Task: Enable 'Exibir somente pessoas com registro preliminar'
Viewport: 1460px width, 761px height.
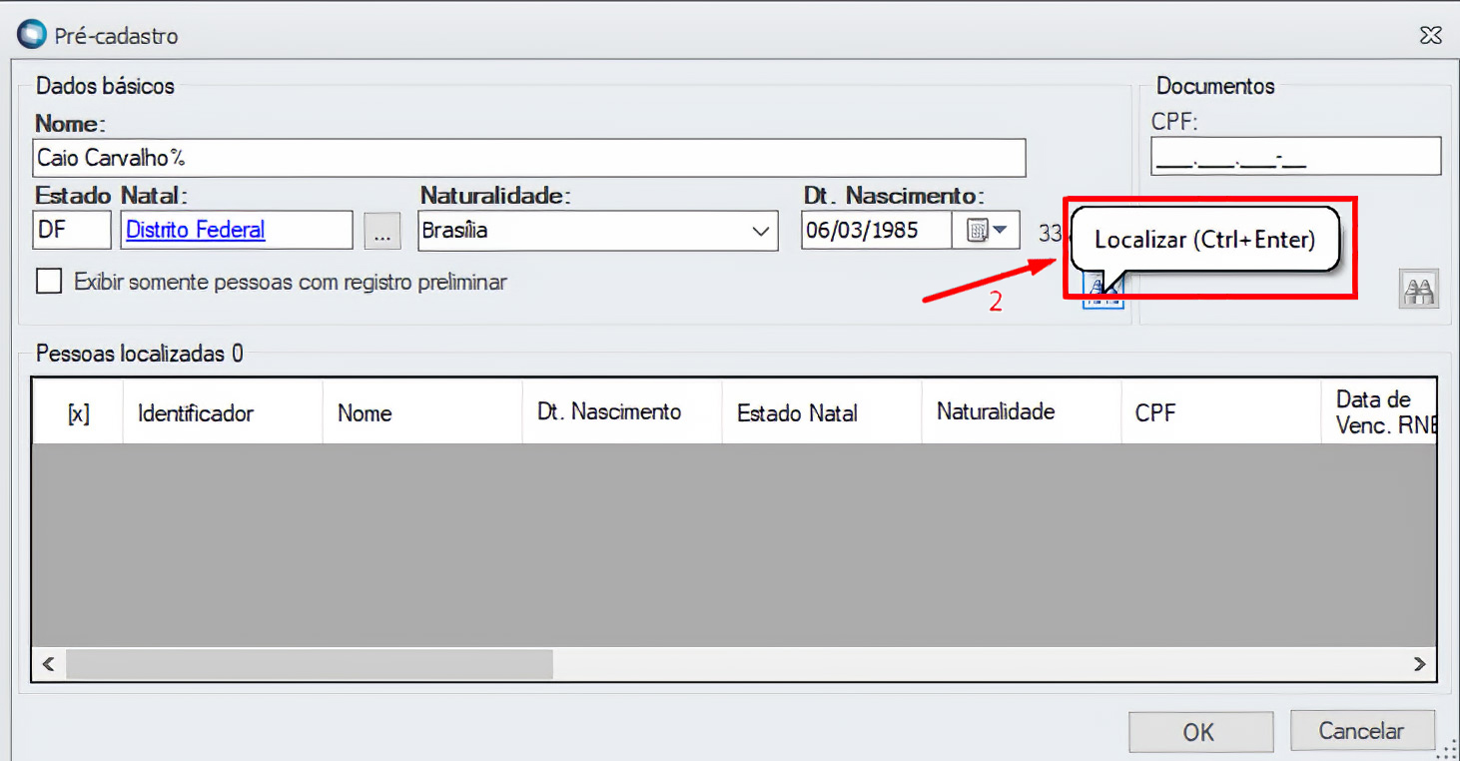Action: (x=49, y=282)
